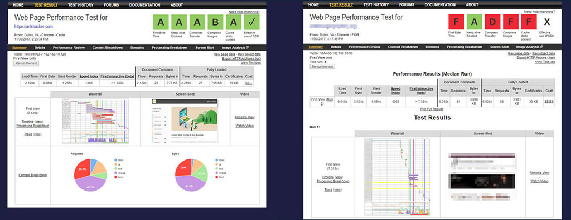This screenshot has height=220, width=571.
Task: Open the left waterfall chart thumbnail
Action: tap(95, 121)
